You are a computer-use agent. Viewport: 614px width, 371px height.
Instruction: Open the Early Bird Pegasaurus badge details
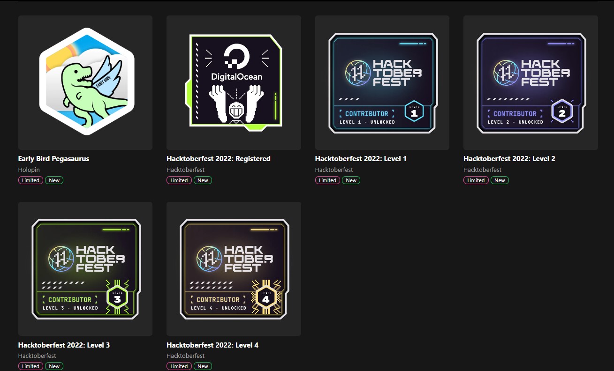point(53,158)
